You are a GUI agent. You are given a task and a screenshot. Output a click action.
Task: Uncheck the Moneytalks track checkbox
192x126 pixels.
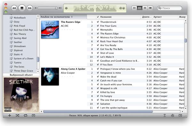(x=98, y=30)
